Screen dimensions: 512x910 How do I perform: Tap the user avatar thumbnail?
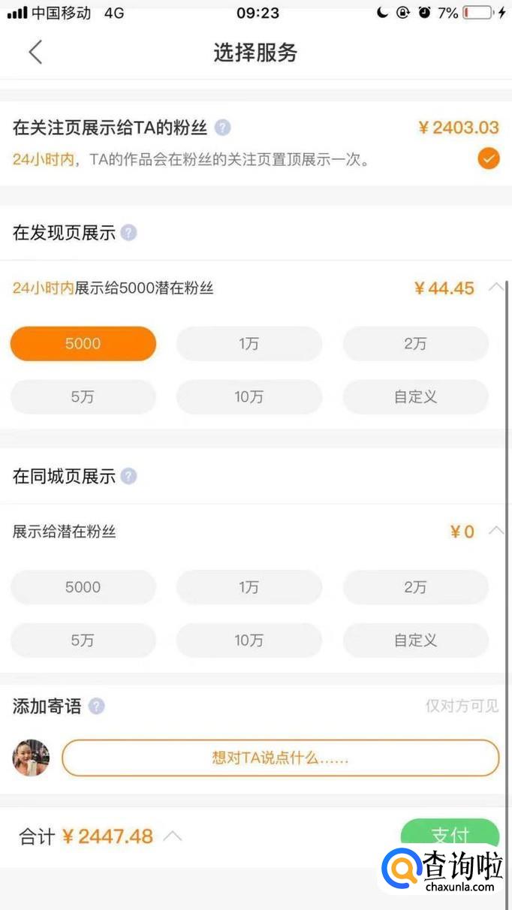[x=31, y=758]
